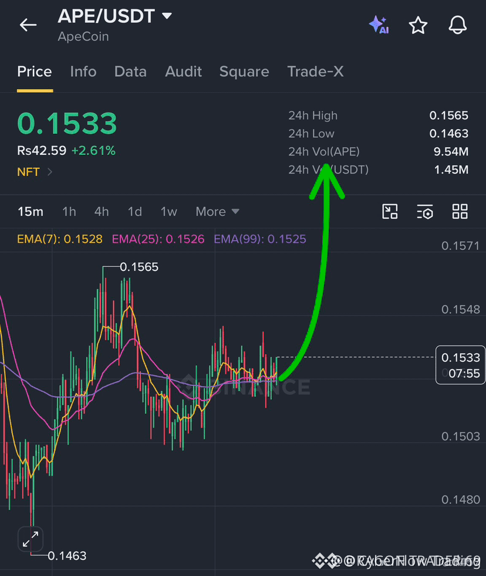Select the 1w timeframe
Viewport: 486px width, 576px height.
(x=168, y=212)
